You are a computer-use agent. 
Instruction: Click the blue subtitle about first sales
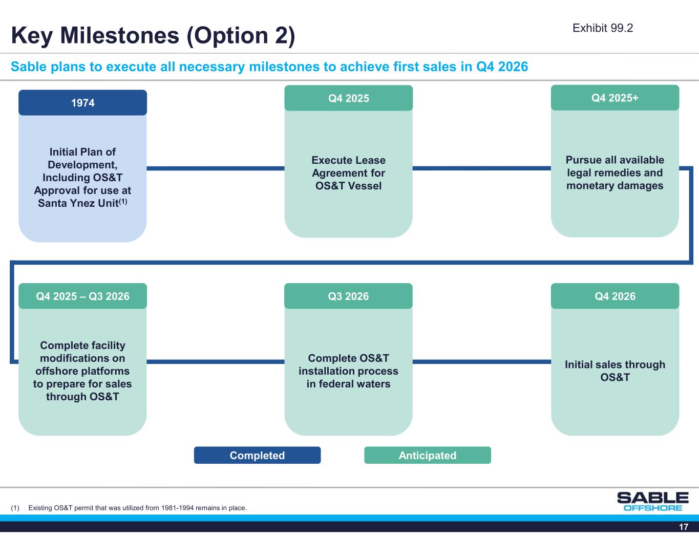pos(269,67)
